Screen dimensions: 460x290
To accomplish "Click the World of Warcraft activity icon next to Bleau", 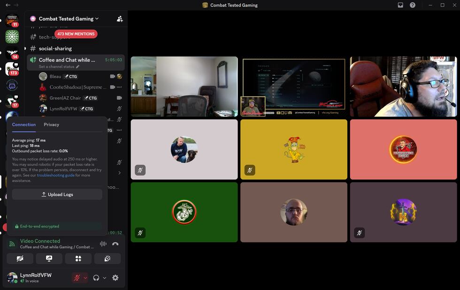I will click(119, 76).
